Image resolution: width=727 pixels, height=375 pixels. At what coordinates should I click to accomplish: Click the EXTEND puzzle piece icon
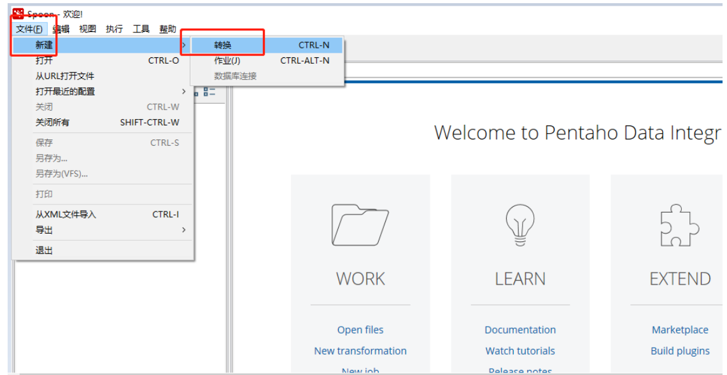click(680, 225)
